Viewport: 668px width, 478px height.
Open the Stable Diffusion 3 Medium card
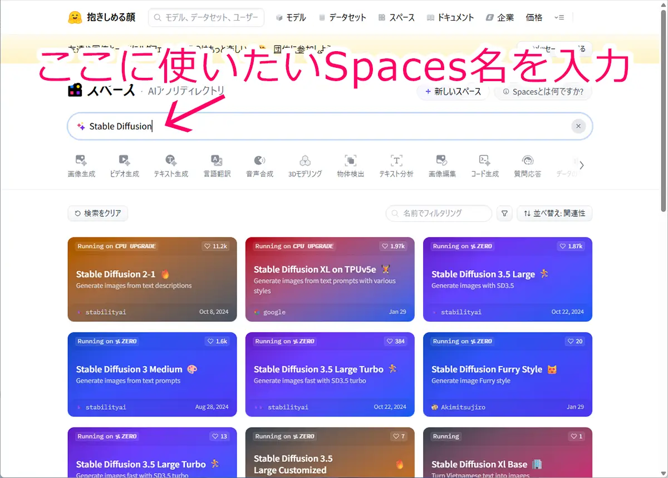click(x=152, y=375)
